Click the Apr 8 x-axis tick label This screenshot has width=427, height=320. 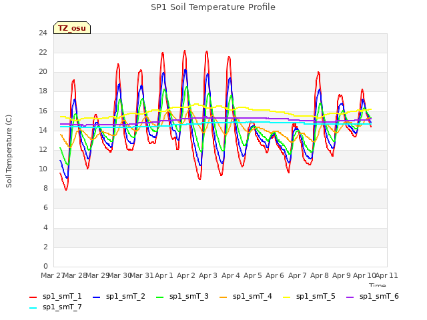click(x=320, y=275)
